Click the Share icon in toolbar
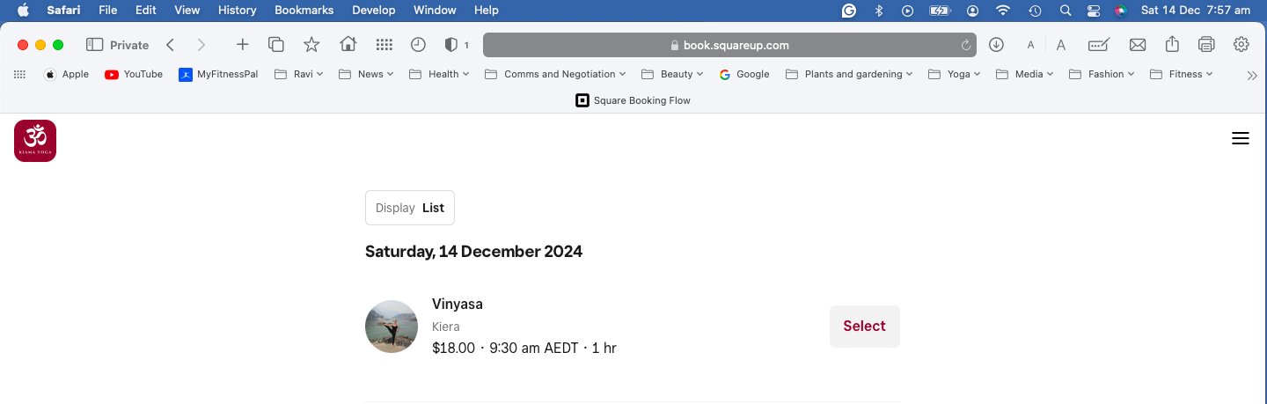 pyautogui.click(x=1172, y=45)
